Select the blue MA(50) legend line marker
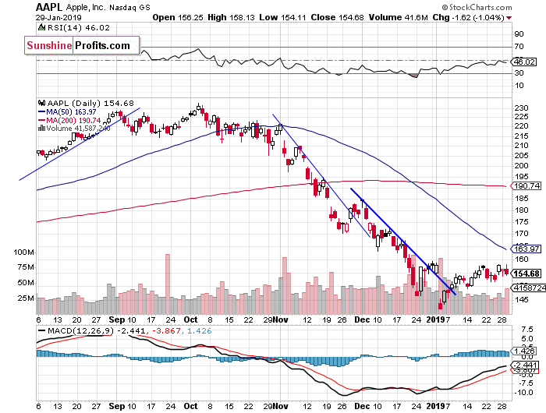 (41, 112)
